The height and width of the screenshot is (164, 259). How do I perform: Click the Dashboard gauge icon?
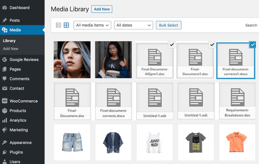(x=4, y=7)
